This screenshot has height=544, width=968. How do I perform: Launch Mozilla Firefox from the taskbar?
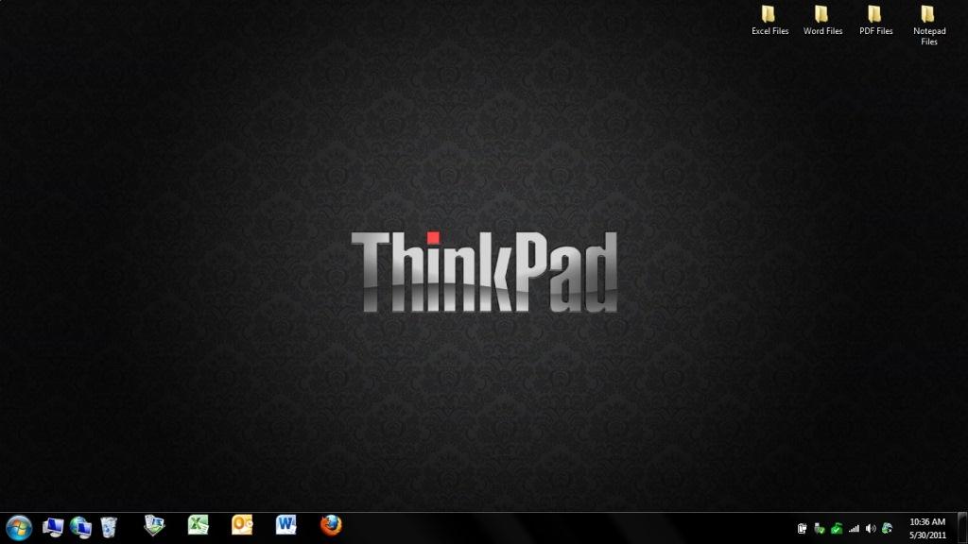[330, 526]
